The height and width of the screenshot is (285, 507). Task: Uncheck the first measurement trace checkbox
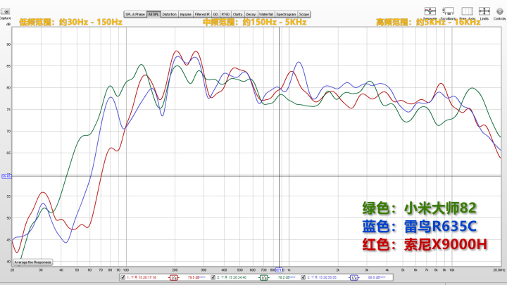click(123, 278)
